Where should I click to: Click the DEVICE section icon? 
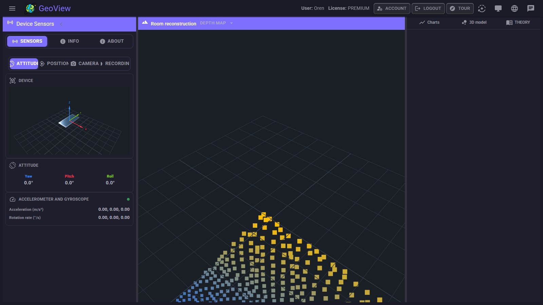pos(13,81)
